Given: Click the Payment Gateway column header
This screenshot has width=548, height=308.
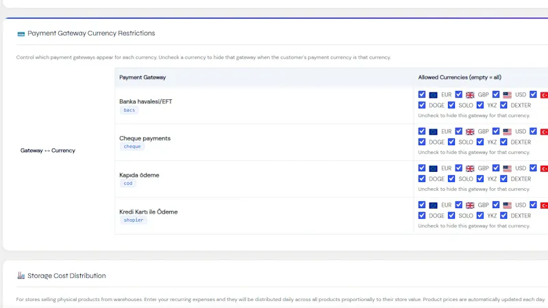Looking at the screenshot, I should click(142, 77).
